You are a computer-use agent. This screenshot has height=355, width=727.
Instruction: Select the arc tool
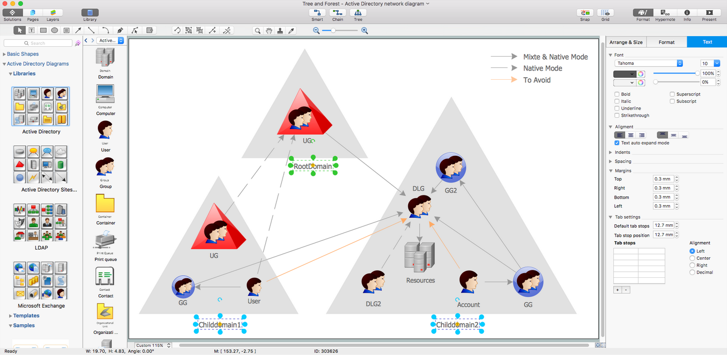pos(105,30)
